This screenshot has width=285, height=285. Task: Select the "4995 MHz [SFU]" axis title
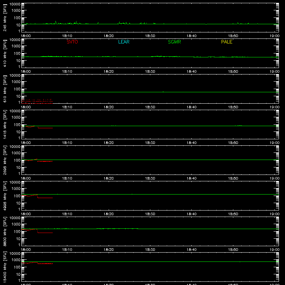(5, 196)
